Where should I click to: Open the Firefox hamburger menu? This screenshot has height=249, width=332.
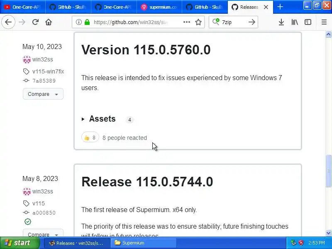pyautogui.click(x=324, y=22)
